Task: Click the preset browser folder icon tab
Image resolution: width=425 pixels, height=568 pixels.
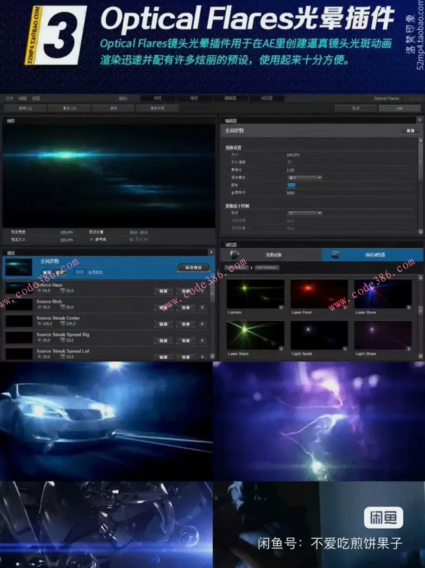Action: point(335,254)
